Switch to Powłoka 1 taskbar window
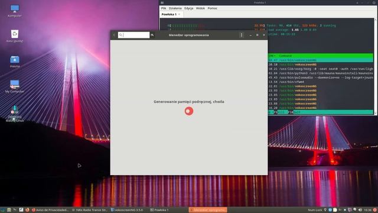The height and width of the screenshot is (213, 378). point(159,210)
